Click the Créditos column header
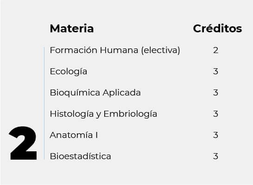Image resolution: width=253 pixels, height=185 pixels. tap(217, 29)
